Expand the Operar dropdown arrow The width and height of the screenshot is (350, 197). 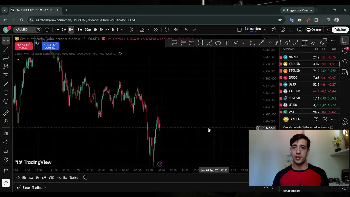(x=326, y=30)
